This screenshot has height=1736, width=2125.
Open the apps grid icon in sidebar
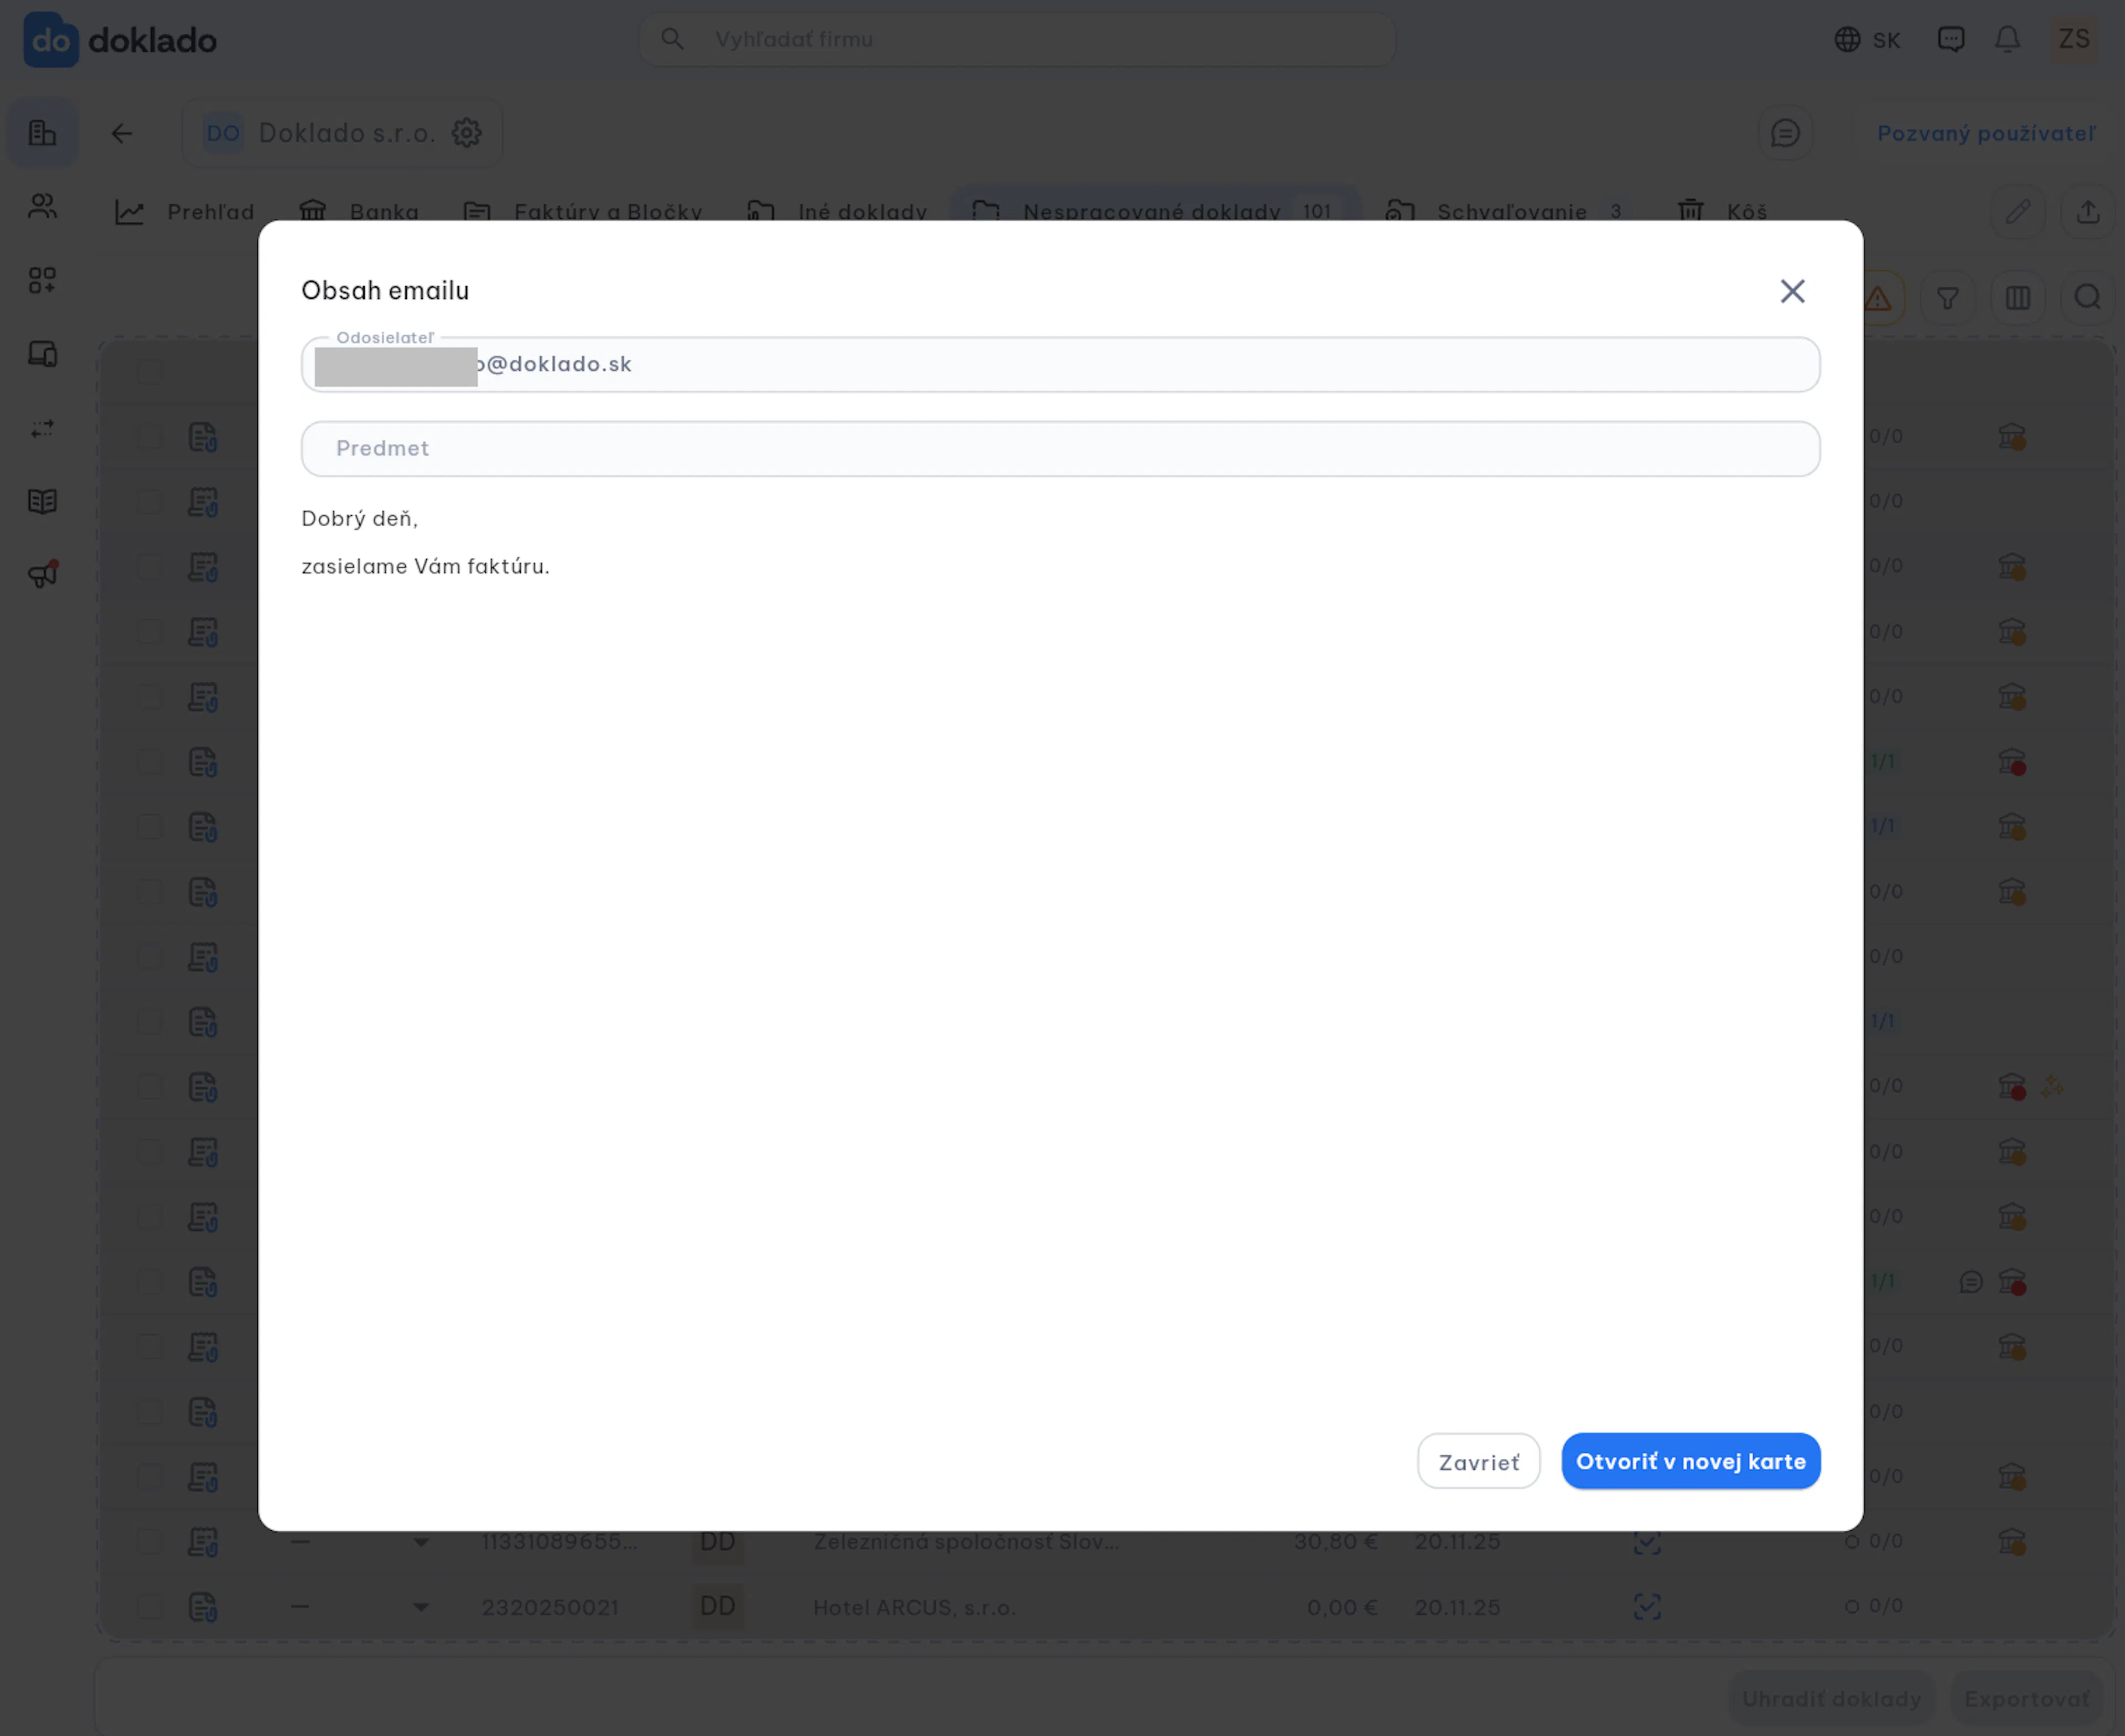coord(42,280)
